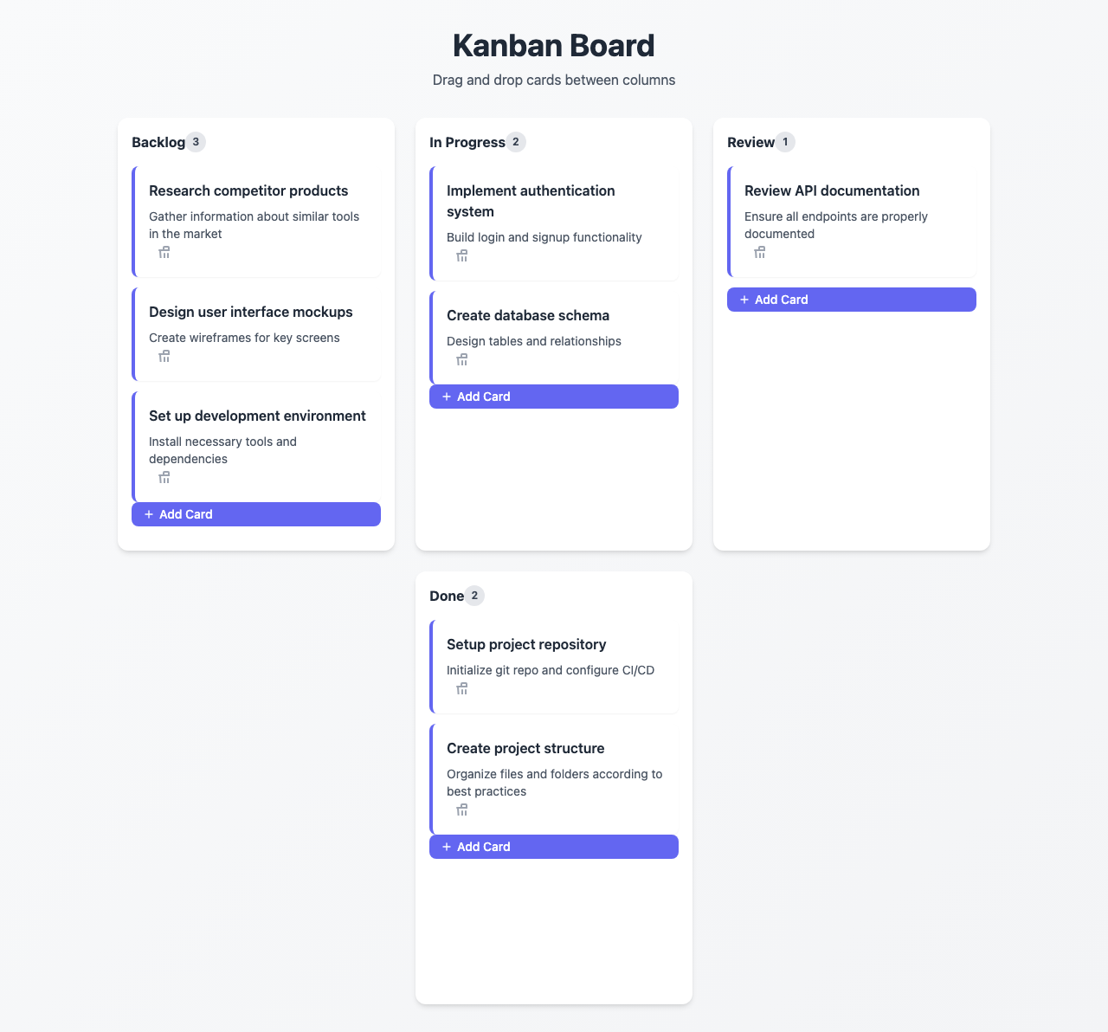Delete the Implement authentication system card

[462, 256]
